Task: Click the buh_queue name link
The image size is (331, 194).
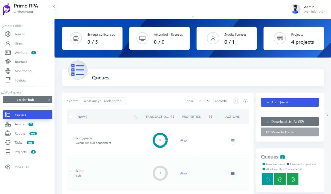Action: tap(84, 138)
